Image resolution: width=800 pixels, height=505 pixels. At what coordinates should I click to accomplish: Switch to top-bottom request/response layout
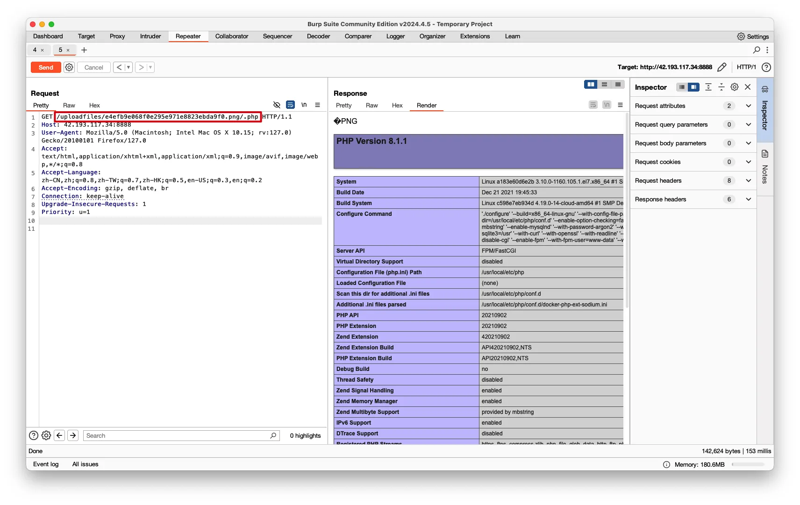pos(604,84)
